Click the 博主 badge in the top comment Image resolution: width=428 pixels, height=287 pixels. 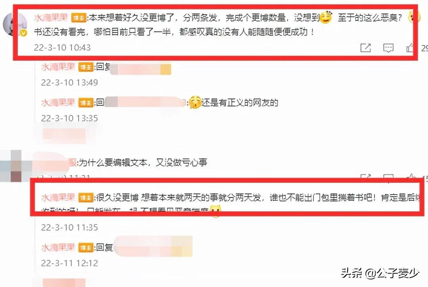click(x=78, y=18)
